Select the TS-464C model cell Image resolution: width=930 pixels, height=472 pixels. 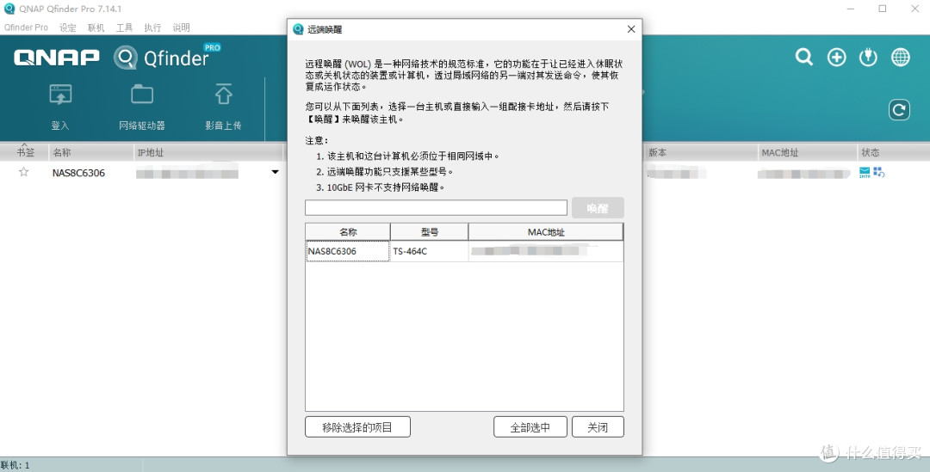tap(430, 251)
